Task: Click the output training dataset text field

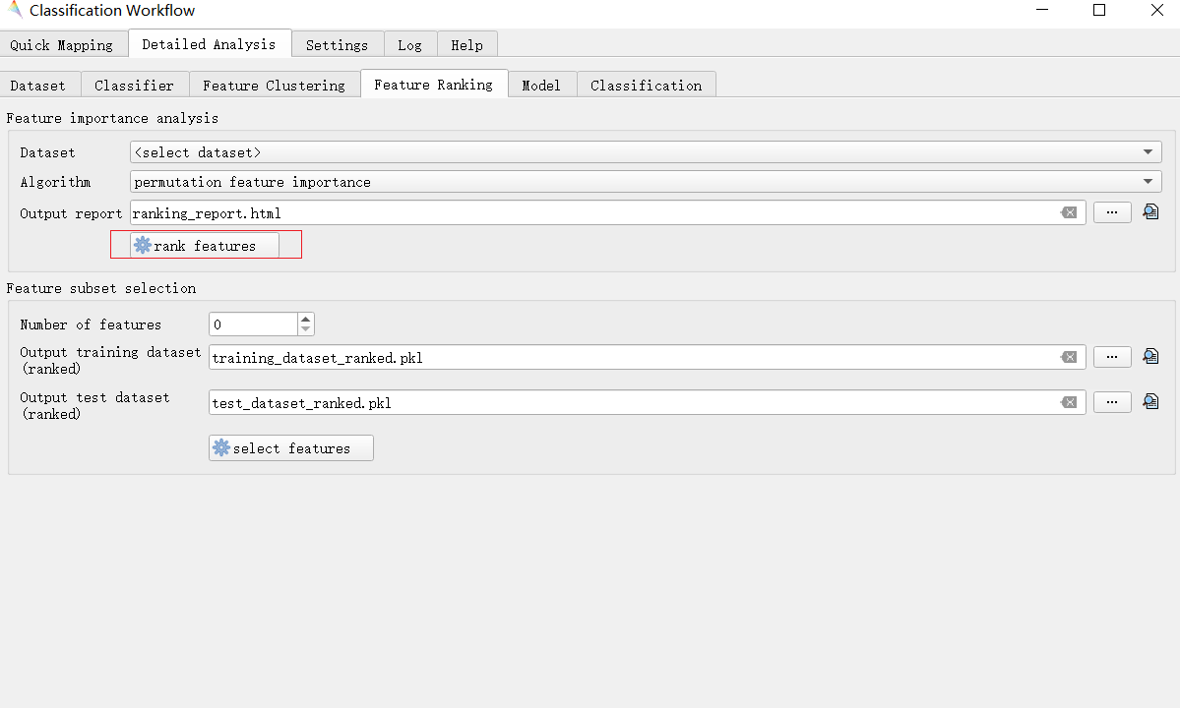Action: (630, 357)
